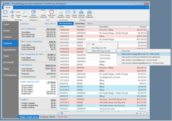Open the Contacts sidebar section
Screen dimensions: 172x121
point(10,37)
